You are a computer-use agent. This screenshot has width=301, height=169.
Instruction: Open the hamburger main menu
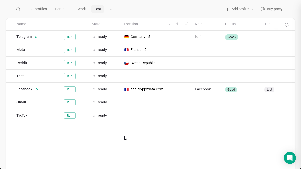pos(291,9)
